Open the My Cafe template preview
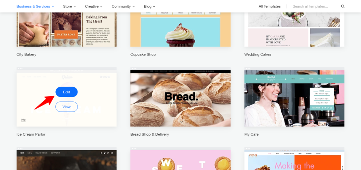This screenshot has height=170, width=361. (x=294, y=97)
